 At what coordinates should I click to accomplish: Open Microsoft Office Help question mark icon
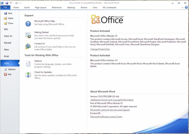point(28,24)
